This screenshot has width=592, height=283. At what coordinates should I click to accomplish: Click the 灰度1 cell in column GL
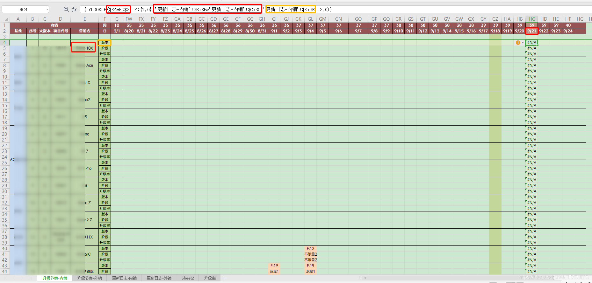pos(311,272)
